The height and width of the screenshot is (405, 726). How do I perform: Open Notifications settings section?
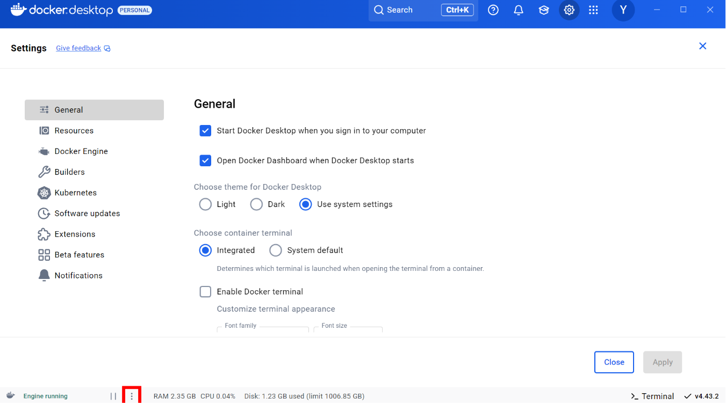click(x=94, y=276)
